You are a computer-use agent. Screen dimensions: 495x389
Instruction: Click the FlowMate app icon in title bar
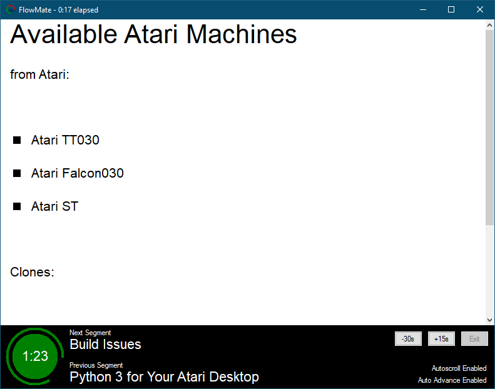(11, 9)
